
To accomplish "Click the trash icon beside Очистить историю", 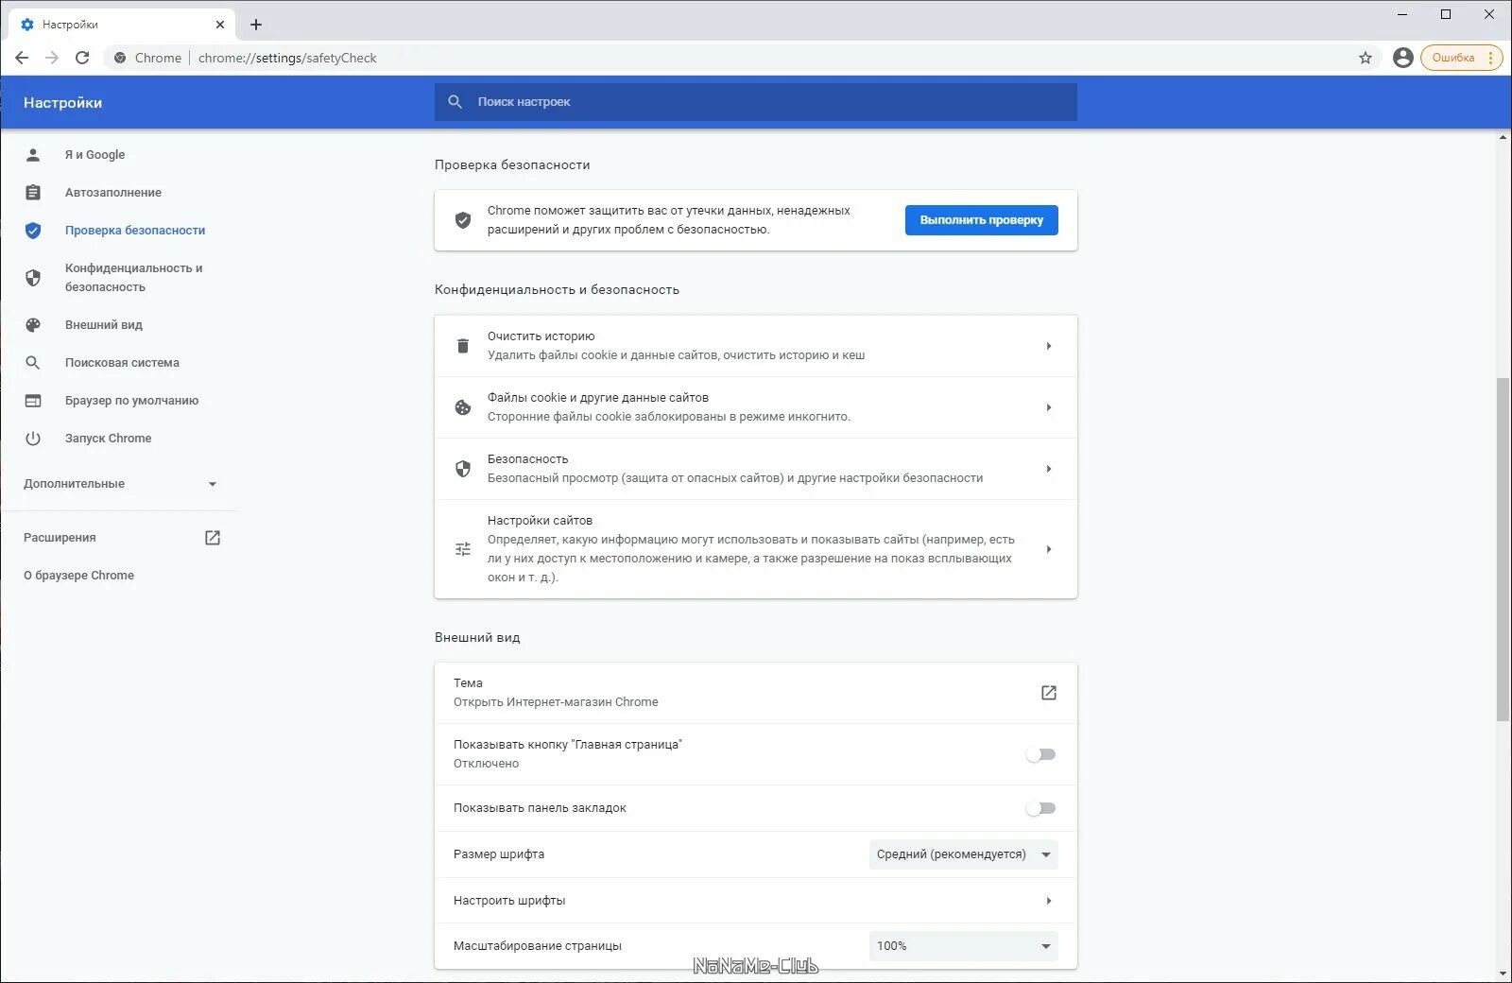I will pyautogui.click(x=463, y=346).
